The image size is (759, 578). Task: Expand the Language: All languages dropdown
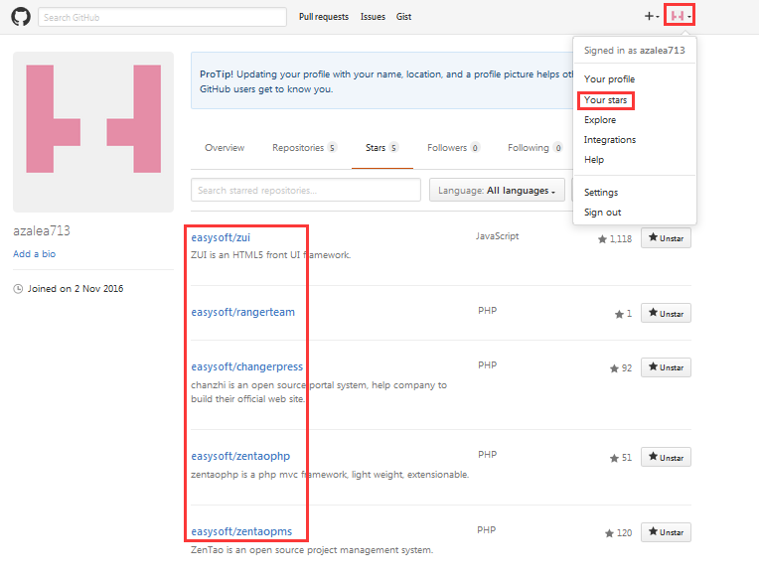pos(497,190)
